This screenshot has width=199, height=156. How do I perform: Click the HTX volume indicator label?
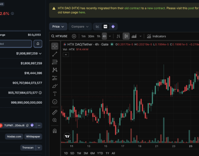tap(69, 50)
